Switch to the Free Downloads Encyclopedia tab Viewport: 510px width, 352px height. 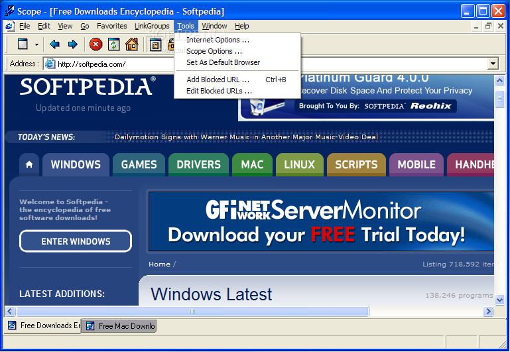point(43,325)
